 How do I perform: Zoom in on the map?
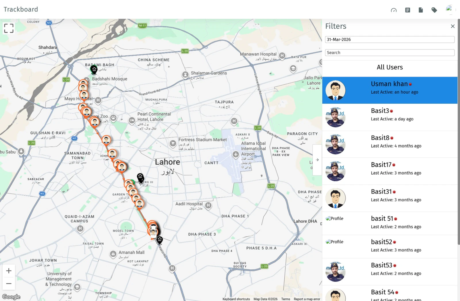click(x=9, y=271)
